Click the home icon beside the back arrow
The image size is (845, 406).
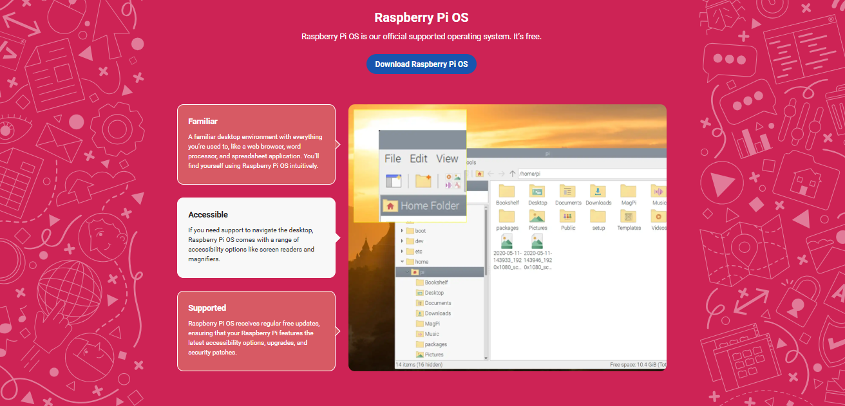click(479, 174)
